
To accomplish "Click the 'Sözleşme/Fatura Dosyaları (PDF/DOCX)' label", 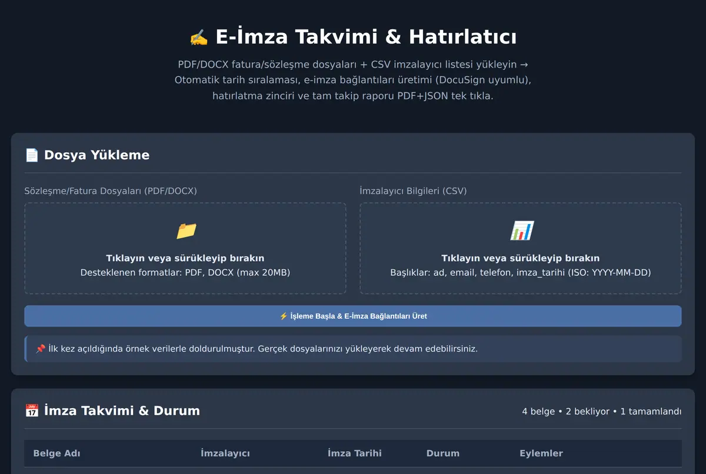I will pyautogui.click(x=111, y=191).
